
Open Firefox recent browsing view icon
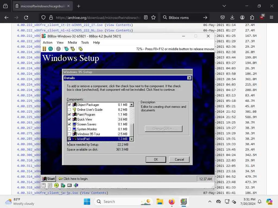(5, 6)
